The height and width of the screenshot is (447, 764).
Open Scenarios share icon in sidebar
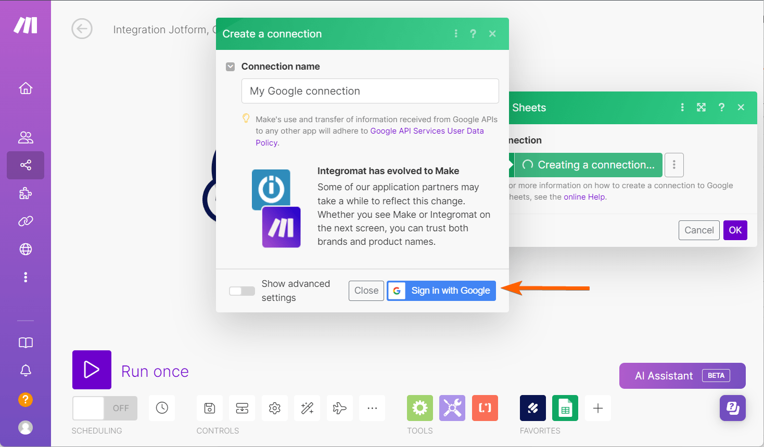[x=26, y=165]
